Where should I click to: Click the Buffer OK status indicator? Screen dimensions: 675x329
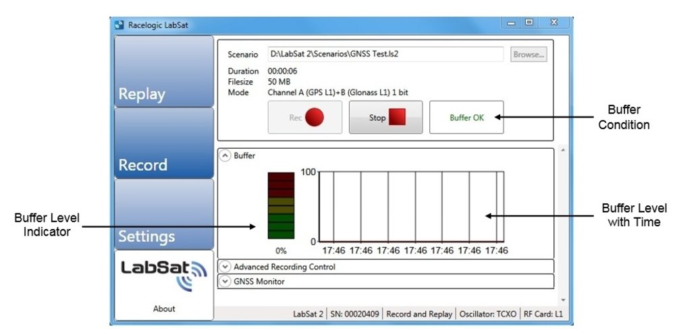tap(466, 118)
